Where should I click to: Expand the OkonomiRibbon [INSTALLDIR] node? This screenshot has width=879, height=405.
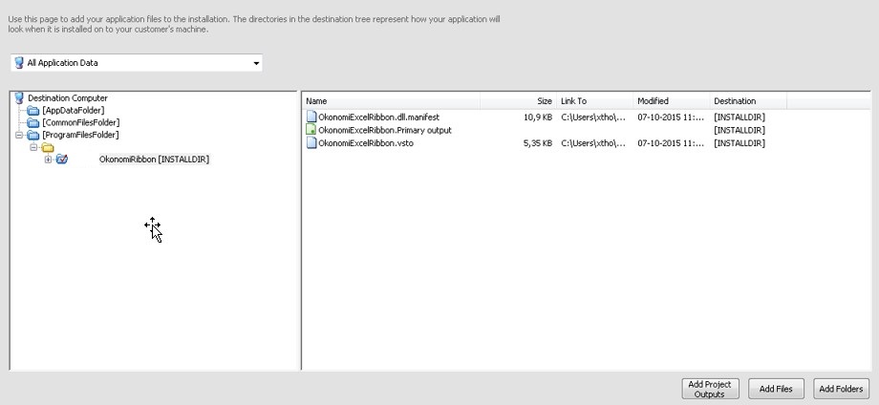[48, 160]
